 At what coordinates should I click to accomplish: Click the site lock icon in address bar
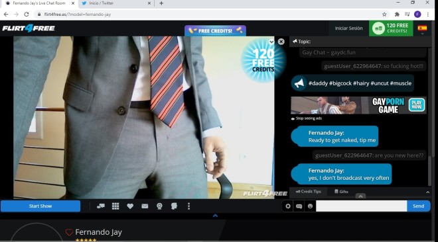point(39,14)
